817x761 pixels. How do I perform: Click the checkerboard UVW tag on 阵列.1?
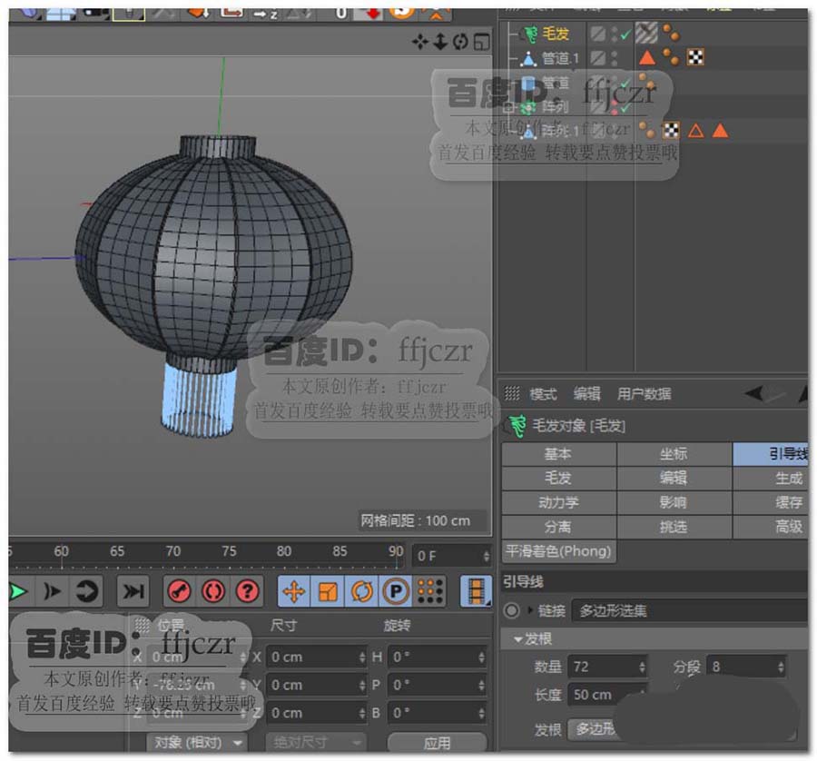pyautogui.click(x=671, y=130)
